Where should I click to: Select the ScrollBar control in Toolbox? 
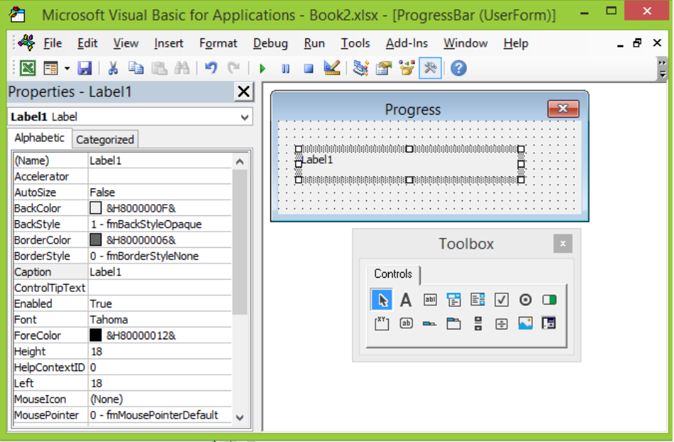pos(477,323)
